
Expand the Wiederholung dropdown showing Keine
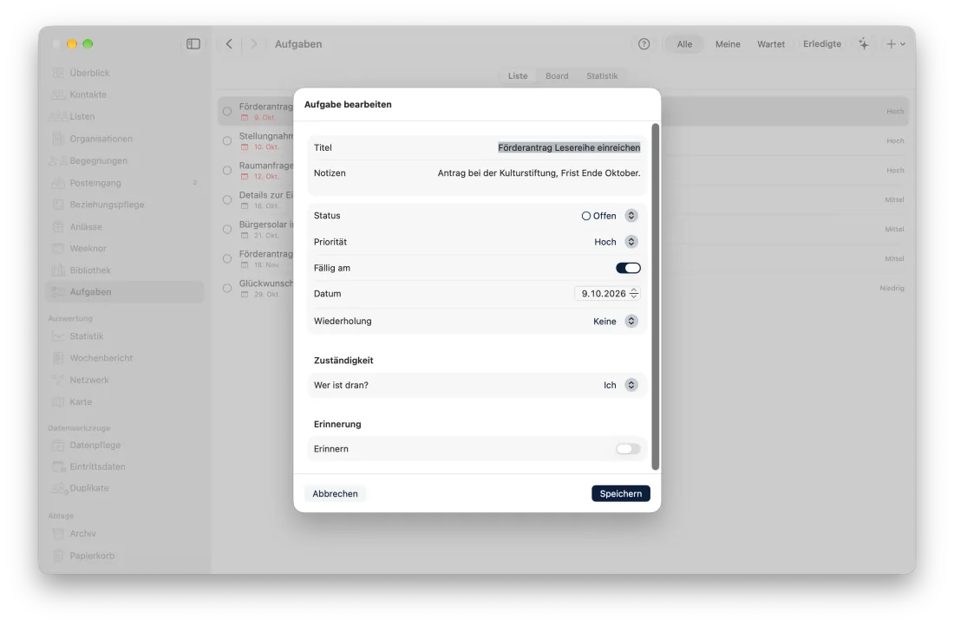click(x=615, y=322)
